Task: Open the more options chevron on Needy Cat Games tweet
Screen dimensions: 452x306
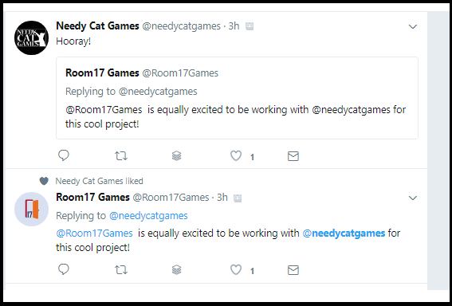Action: (413, 27)
